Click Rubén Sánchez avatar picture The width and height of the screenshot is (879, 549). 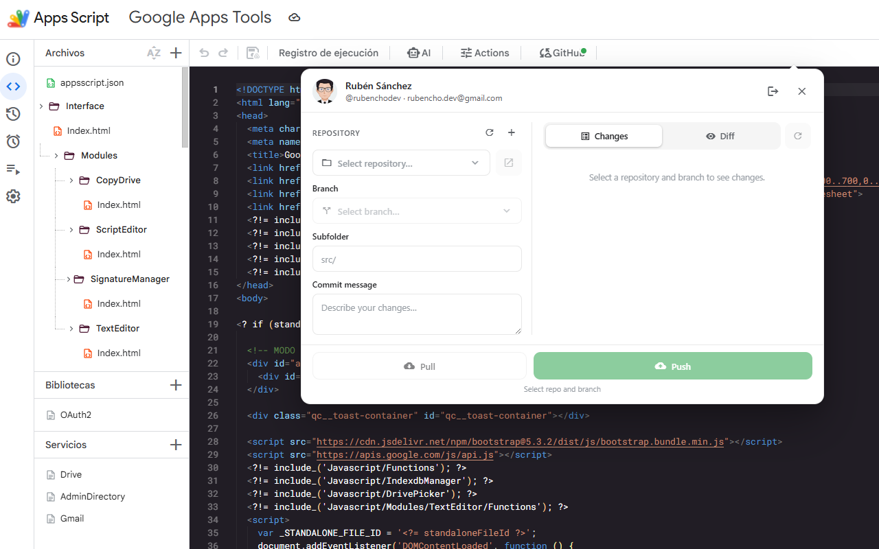pos(325,91)
